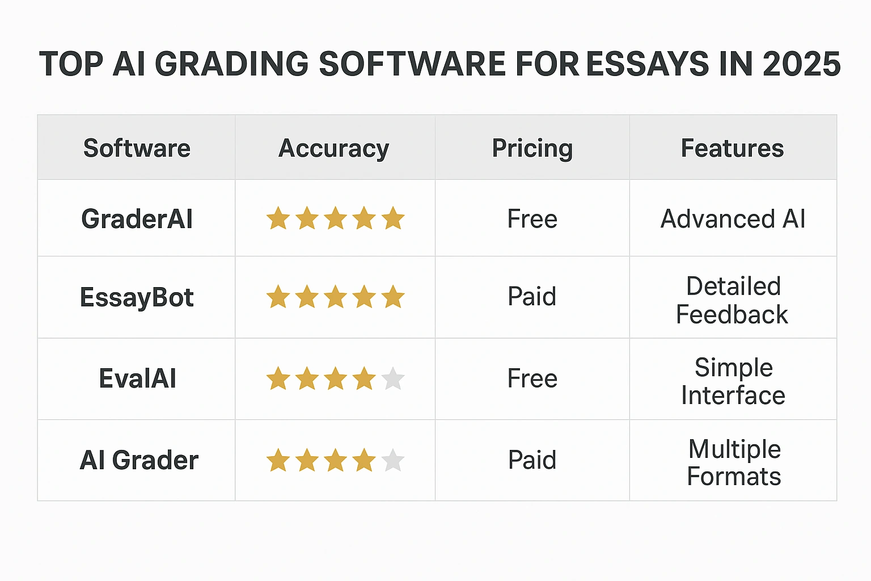Click the first gold star for GraderAI

coord(278,219)
